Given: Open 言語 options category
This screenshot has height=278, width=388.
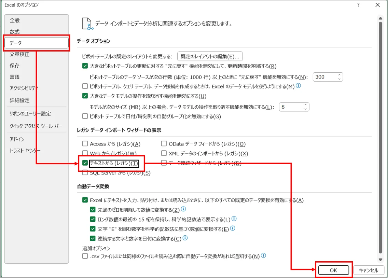Looking at the screenshot, I should pos(36,77).
